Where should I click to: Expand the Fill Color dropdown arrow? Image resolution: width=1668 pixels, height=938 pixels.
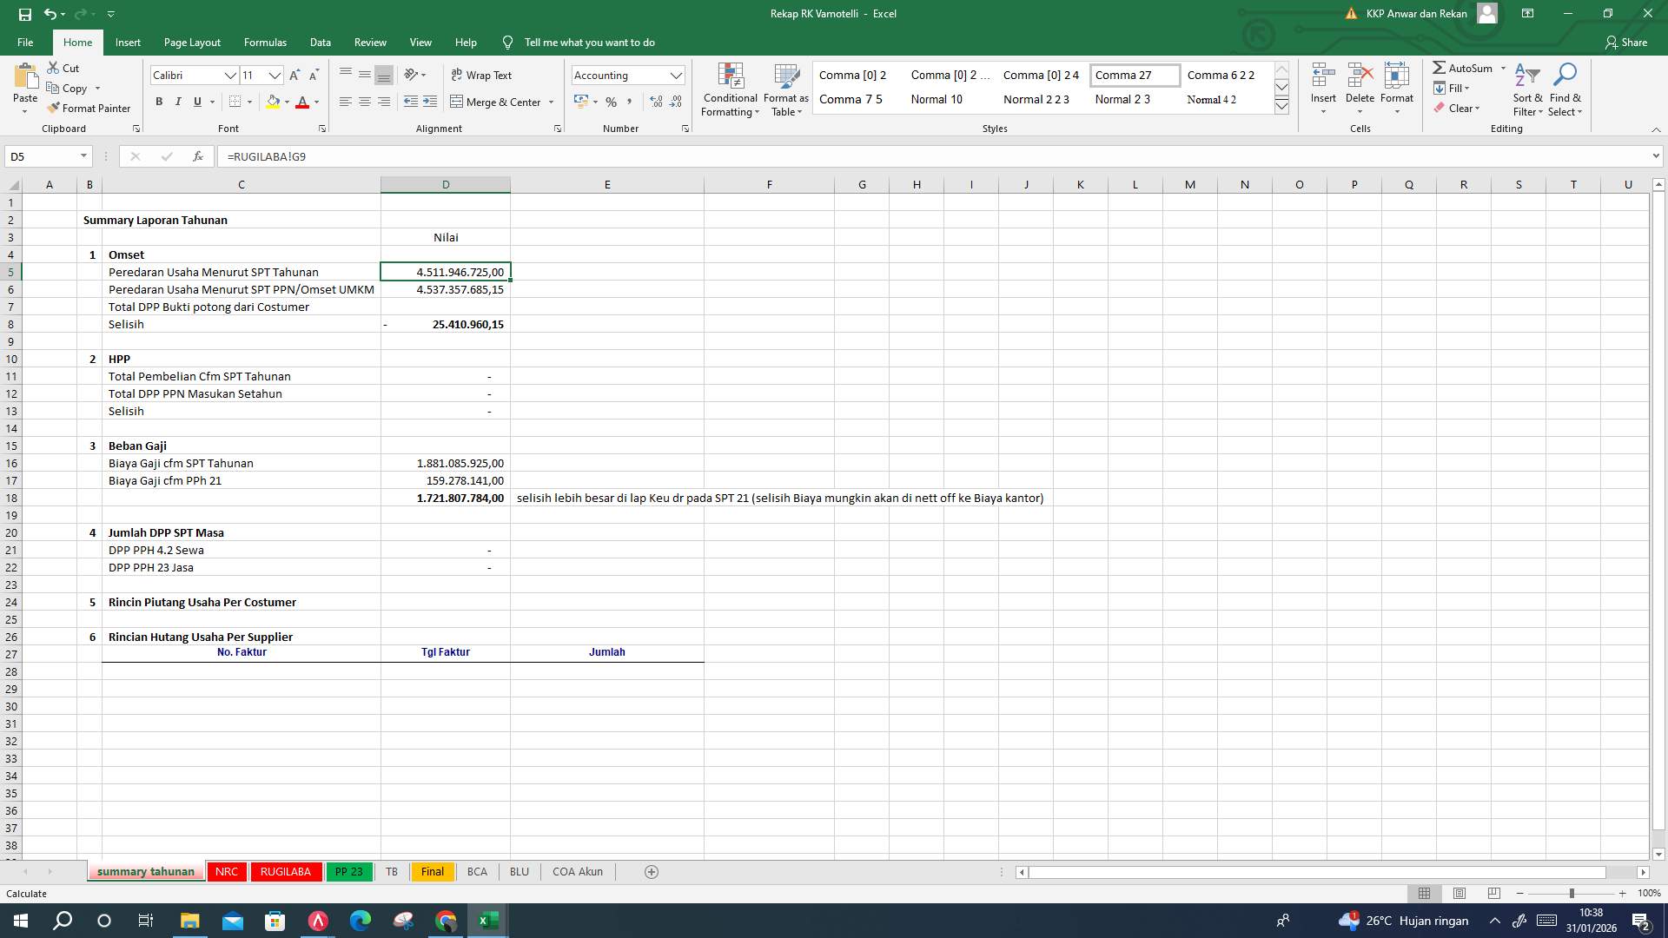(288, 102)
